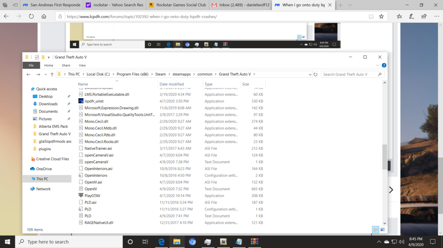The width and height of the screenshot is (443, 248).
Task: Open Edge settings and more menu
Action: tap(436, 16)
